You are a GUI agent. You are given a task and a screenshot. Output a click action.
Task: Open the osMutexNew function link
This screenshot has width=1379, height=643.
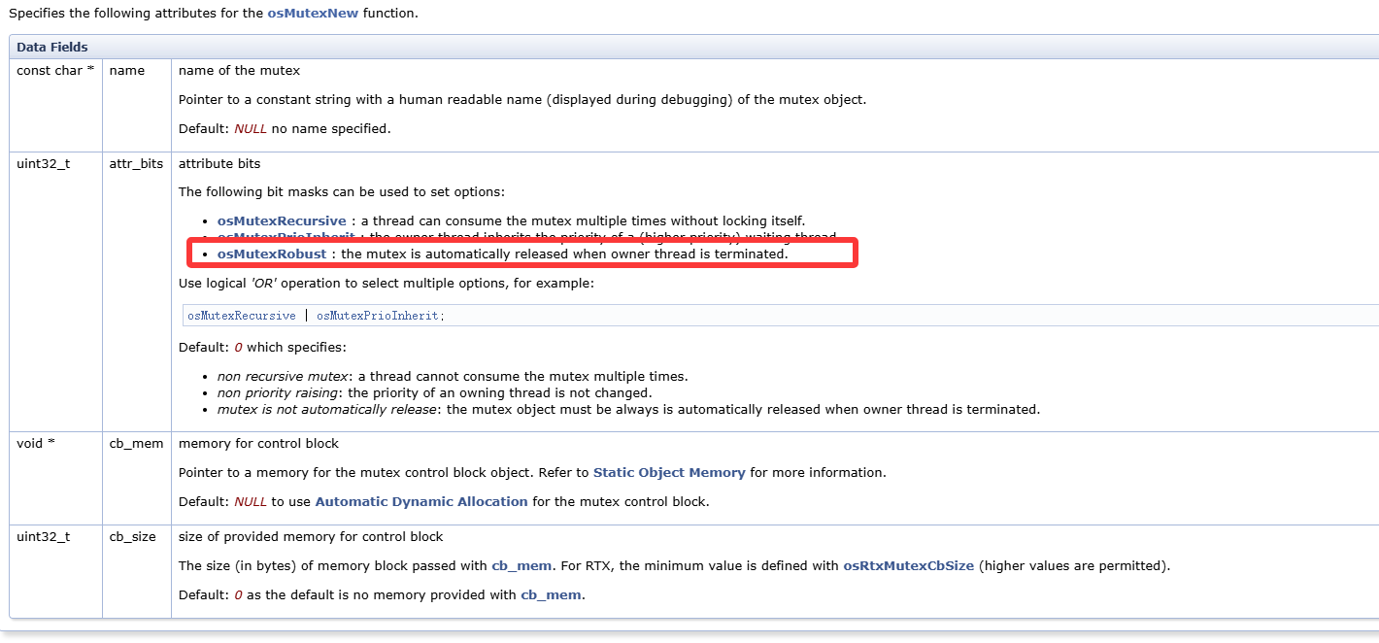(x=313, y=14)
